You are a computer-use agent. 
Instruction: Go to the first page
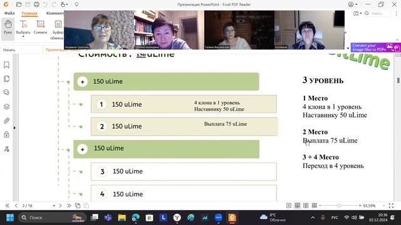coord(7,206)
